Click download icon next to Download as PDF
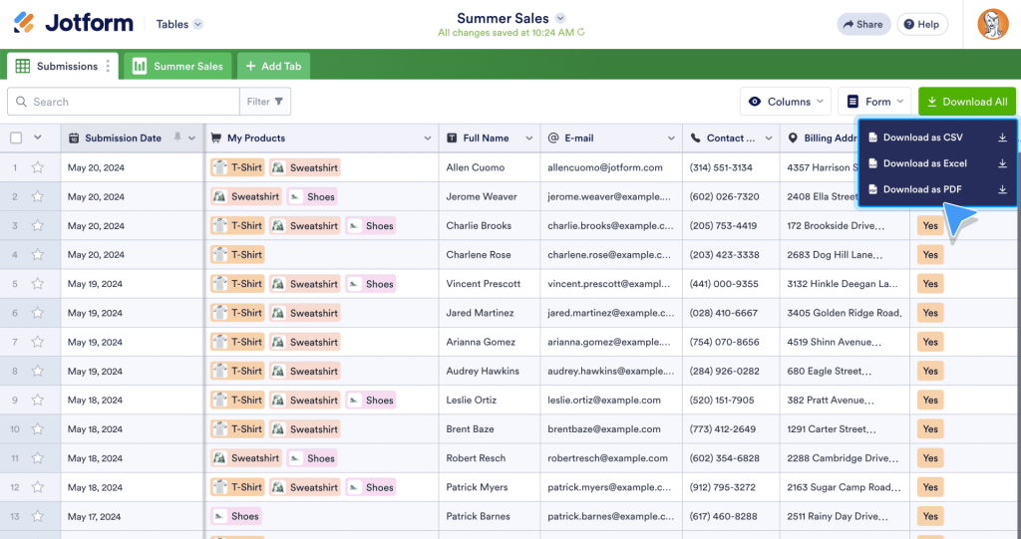 click(x=1002, y=189)
